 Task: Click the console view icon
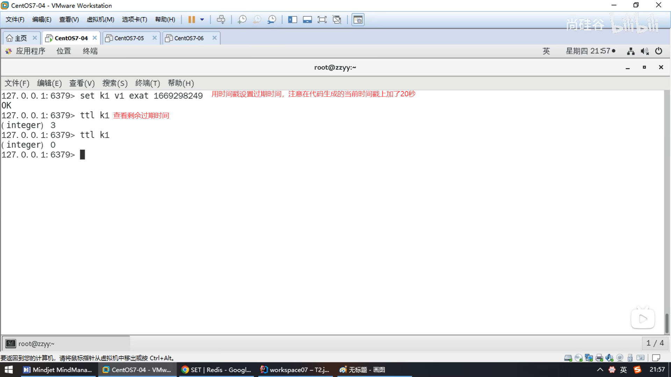358,20
